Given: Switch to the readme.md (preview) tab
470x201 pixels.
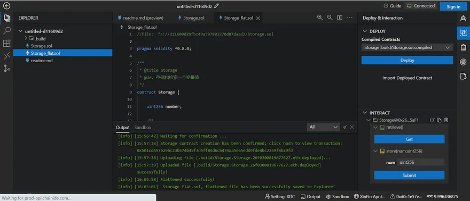Looking at the screenshot, I should pos(140,18).
